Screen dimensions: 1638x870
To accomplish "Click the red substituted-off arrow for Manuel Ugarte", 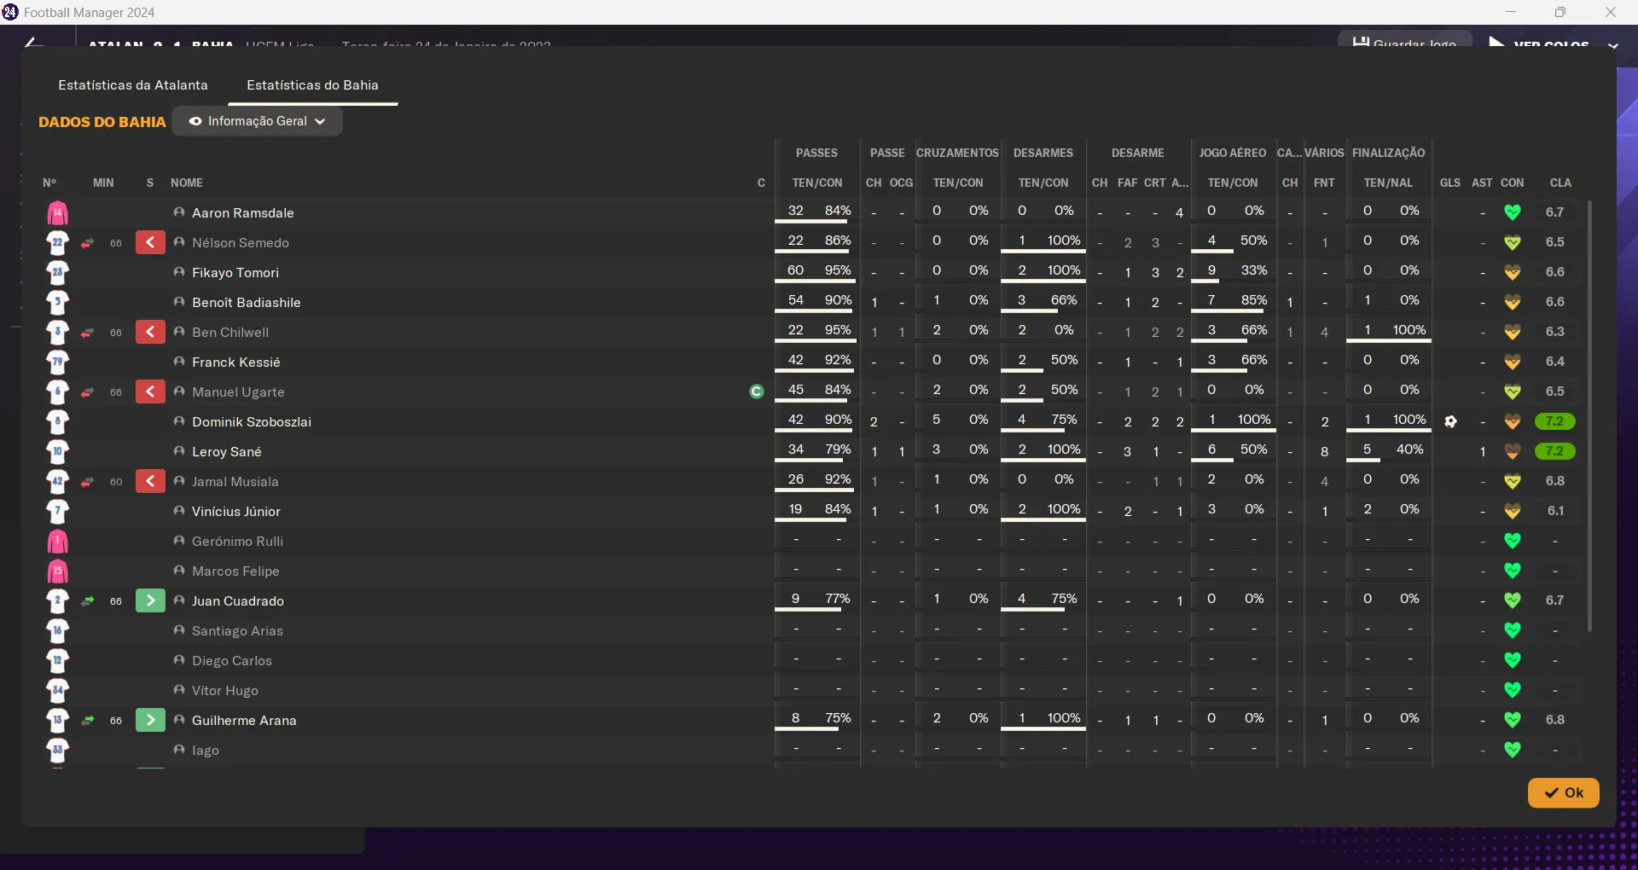I will click(150, 392).
